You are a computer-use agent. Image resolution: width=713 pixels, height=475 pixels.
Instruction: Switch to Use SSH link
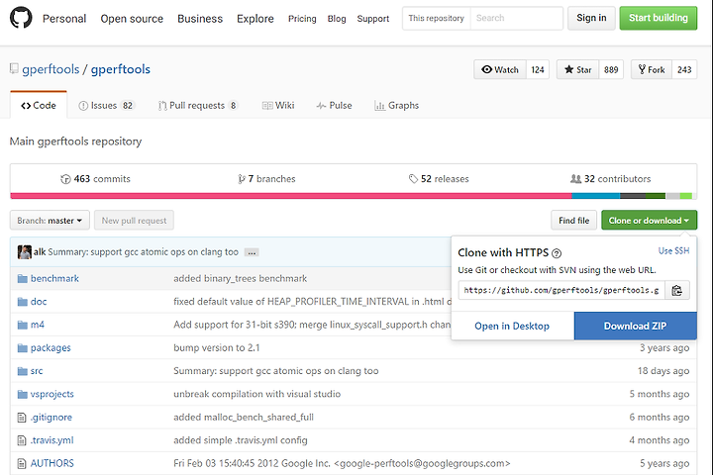click(x=674, y=251)
